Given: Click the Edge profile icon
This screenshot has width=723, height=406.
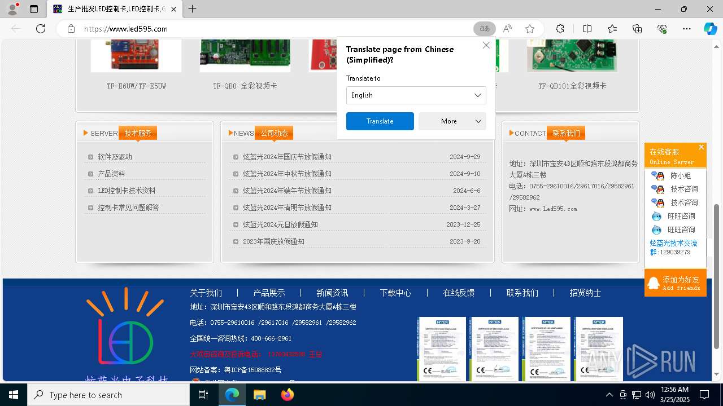Looking at the screenshot, I should (x=12, y=9).
